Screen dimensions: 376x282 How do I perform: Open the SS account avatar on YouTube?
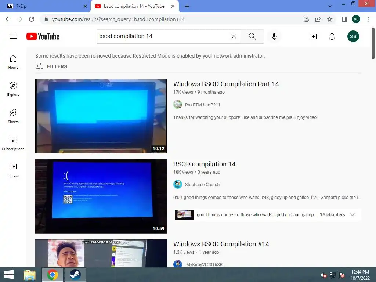(x=353, y=36)
